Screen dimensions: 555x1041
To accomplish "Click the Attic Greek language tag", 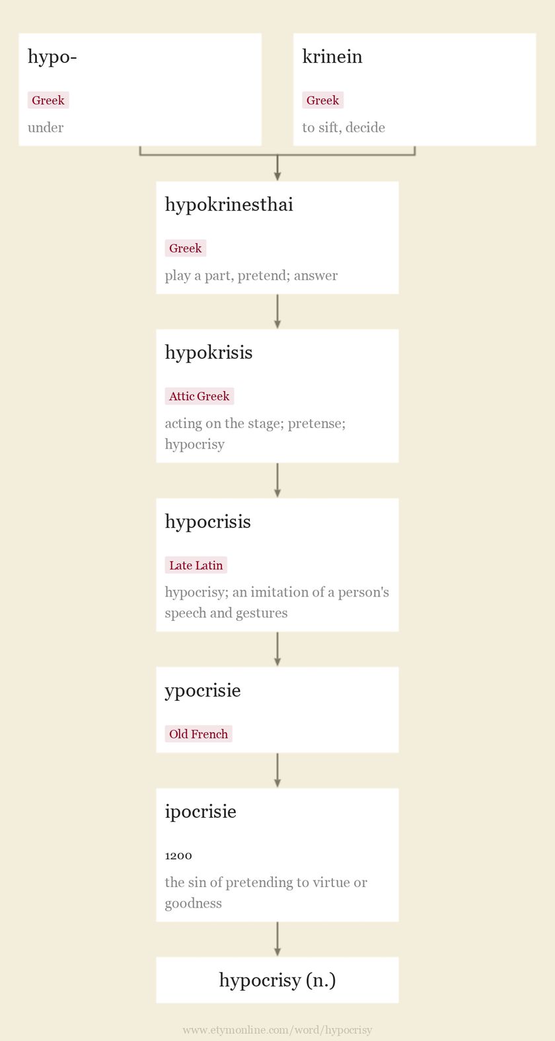I will (x=200, y=396).
